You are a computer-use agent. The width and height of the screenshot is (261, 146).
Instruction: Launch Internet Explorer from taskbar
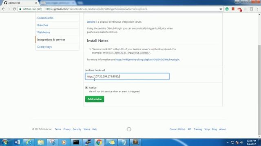[x=29, y=142]
